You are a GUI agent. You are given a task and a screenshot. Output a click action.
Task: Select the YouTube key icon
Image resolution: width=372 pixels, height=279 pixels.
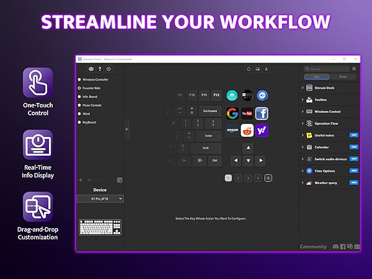click(247, 113)
